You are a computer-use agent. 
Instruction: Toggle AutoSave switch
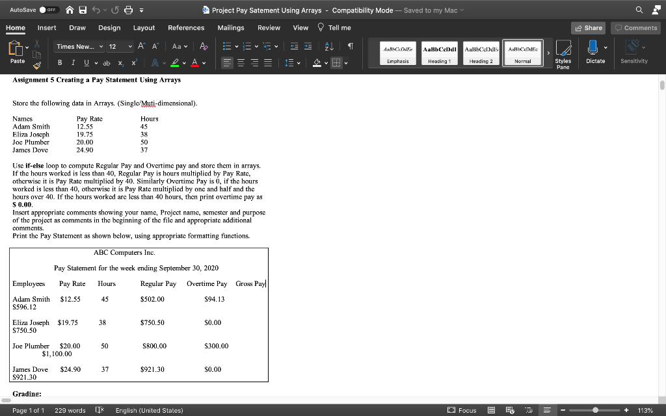49,10
